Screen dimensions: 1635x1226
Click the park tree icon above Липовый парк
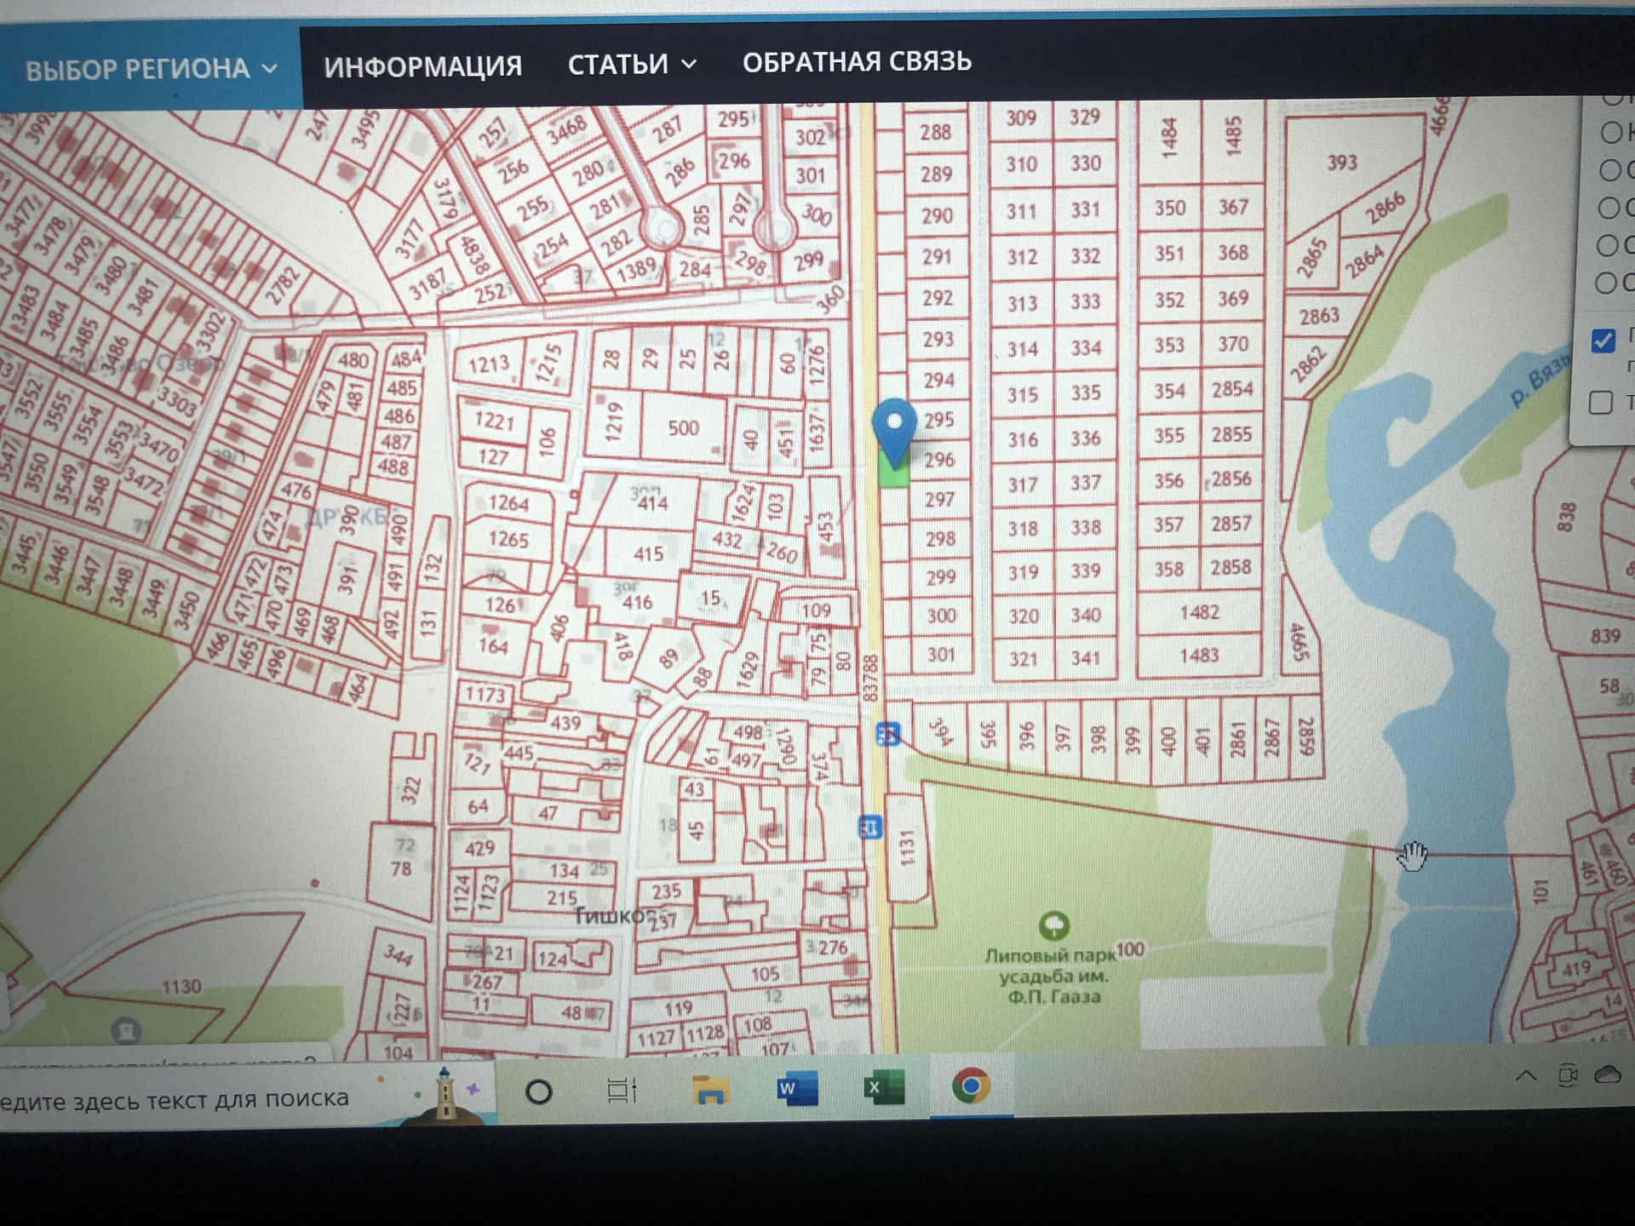[1054, 925]
